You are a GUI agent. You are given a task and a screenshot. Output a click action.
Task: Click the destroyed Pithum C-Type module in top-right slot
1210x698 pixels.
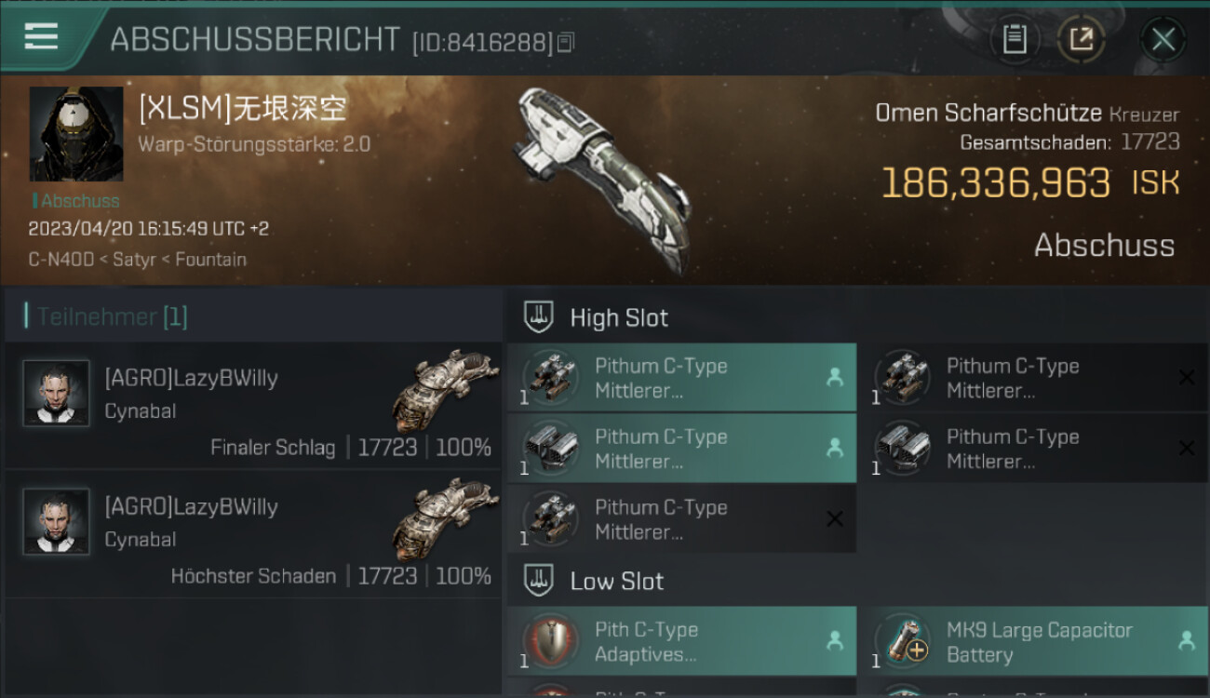[1034, 378]
